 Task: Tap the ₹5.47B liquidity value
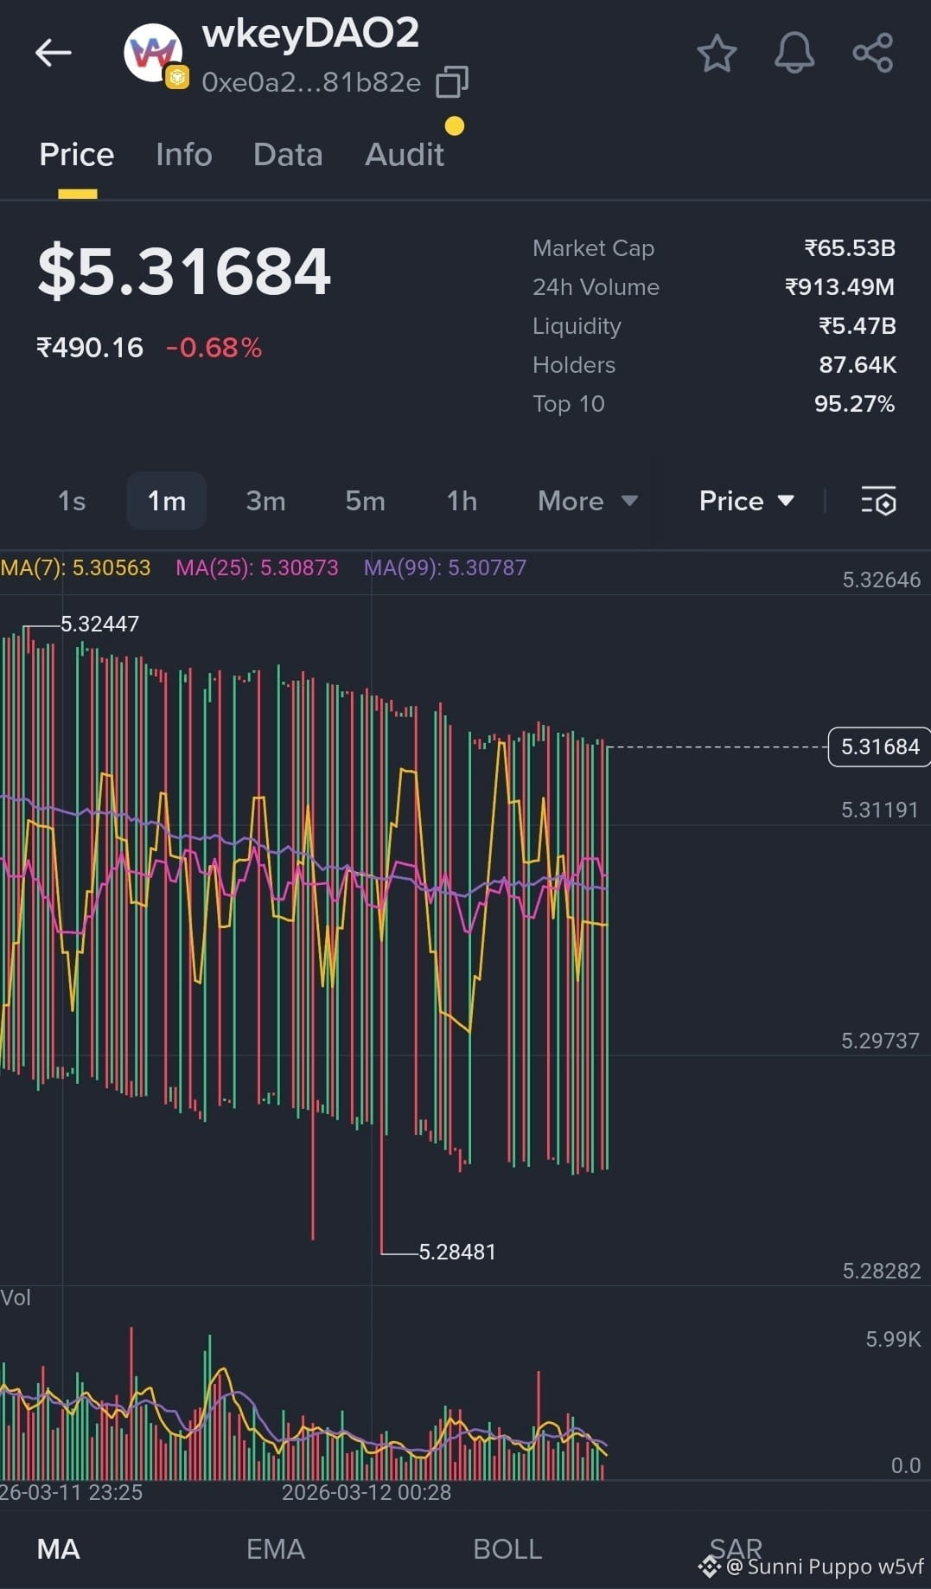(858, 326)
